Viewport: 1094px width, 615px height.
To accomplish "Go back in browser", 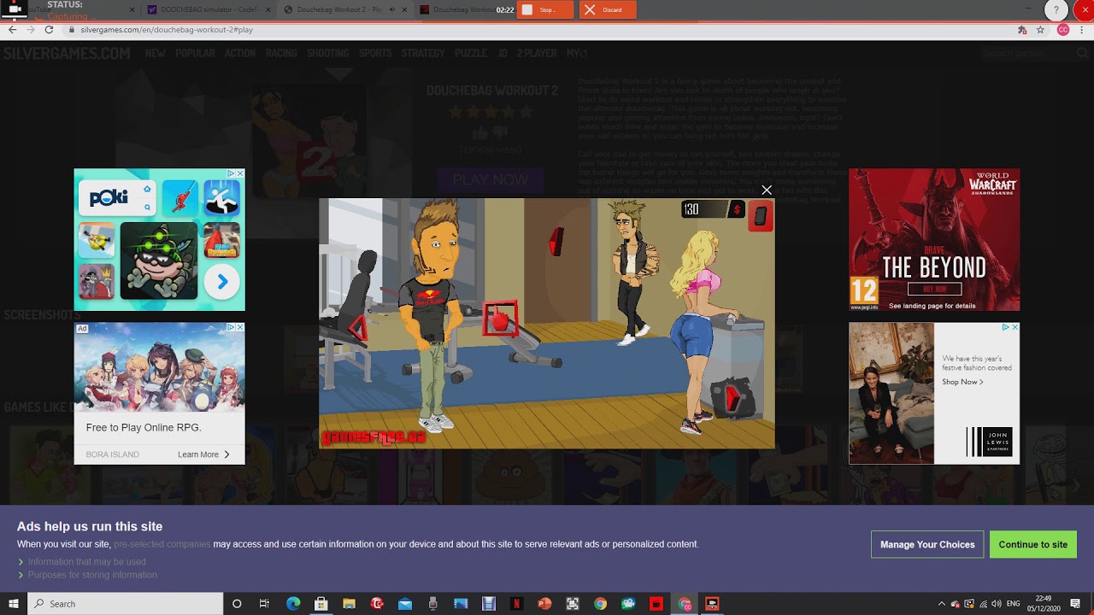I will pos(12,29).
